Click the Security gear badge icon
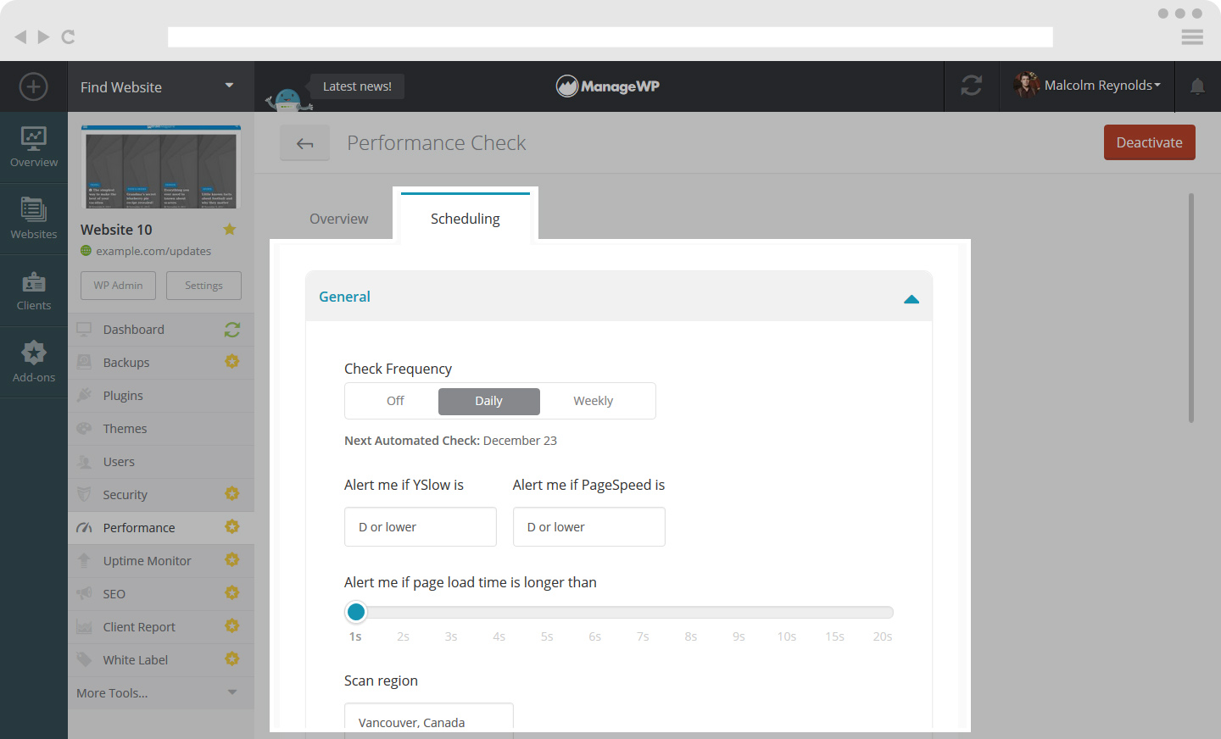Screen dimensions: 1221x739 coord(232,494)
